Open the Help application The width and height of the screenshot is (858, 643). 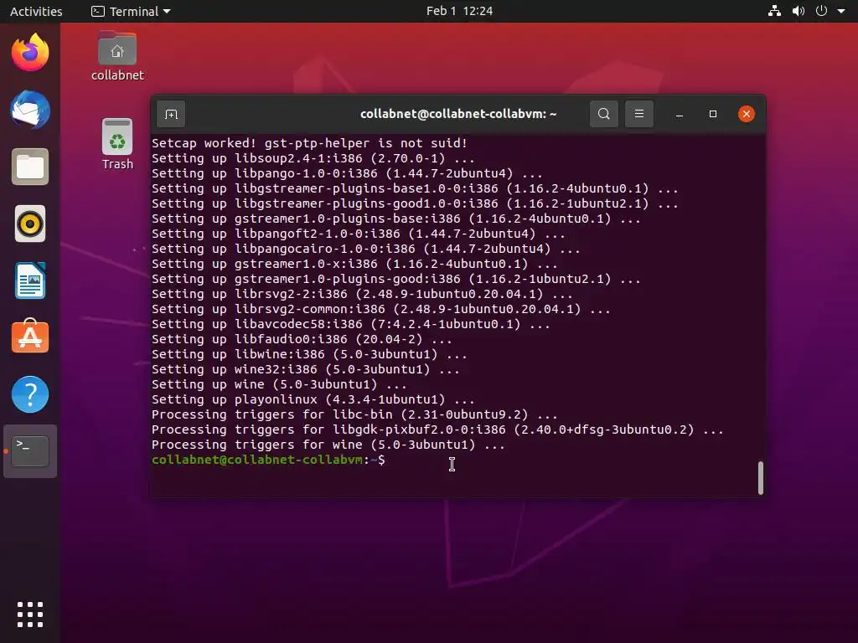[x=30, y=394]
